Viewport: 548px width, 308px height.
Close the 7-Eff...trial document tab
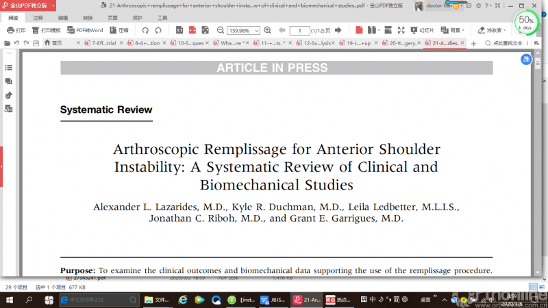(121, 43)
